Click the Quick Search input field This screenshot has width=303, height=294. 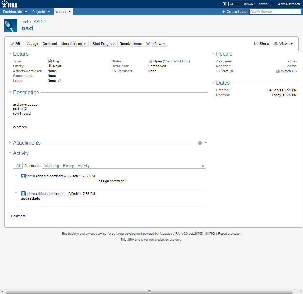(275, 12)
